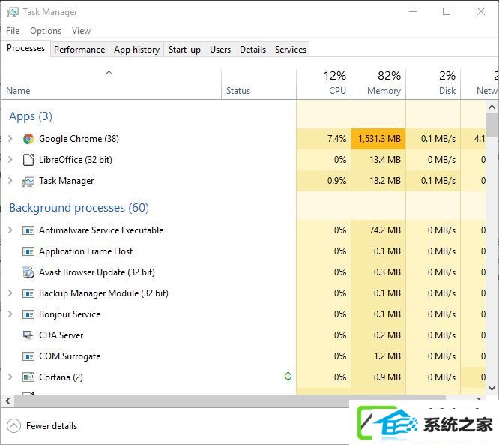Viewport: 499px width, 445px height.
Task: Click Task Manager's 18.2 MB memory value
Action: pos(385,180)
